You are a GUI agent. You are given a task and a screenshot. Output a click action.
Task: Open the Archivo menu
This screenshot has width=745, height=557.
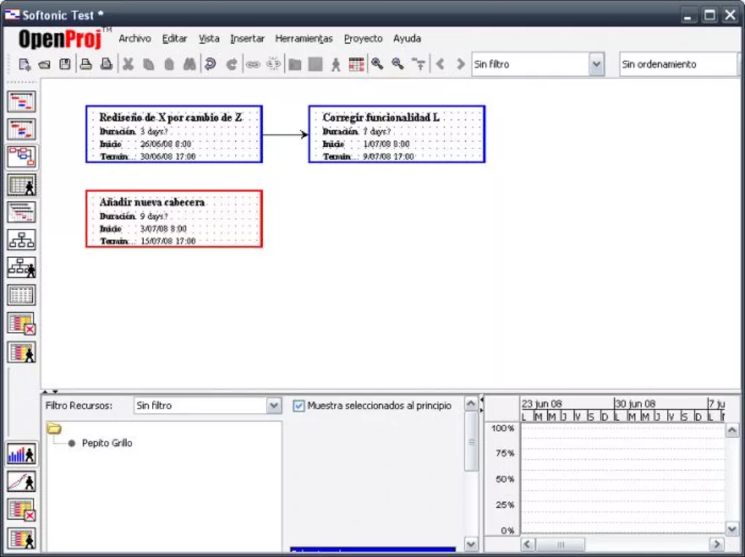(134, 39)
